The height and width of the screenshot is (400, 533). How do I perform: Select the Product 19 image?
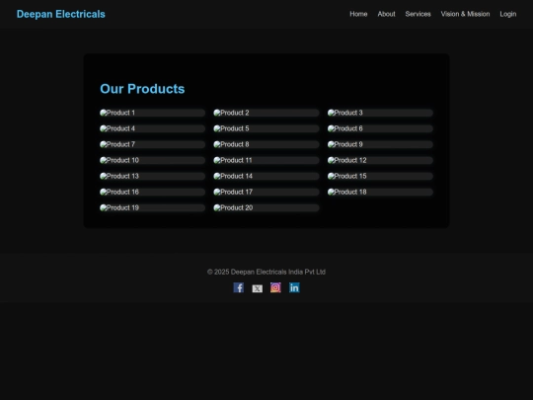pyautogui.click(x=153, y=207)
